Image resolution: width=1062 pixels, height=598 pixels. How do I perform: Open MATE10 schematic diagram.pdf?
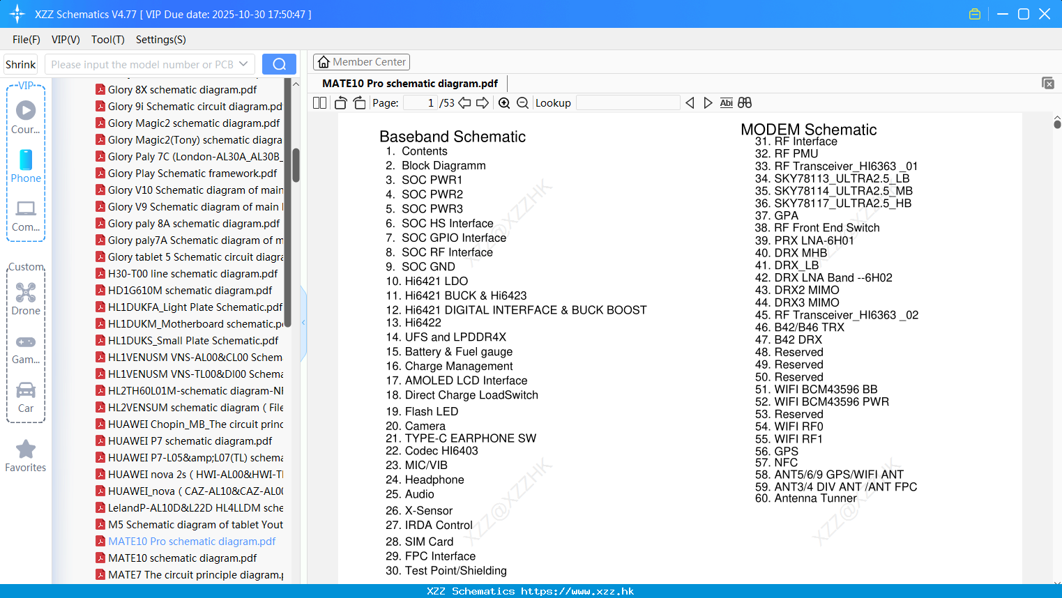click(x=183, y=558)
